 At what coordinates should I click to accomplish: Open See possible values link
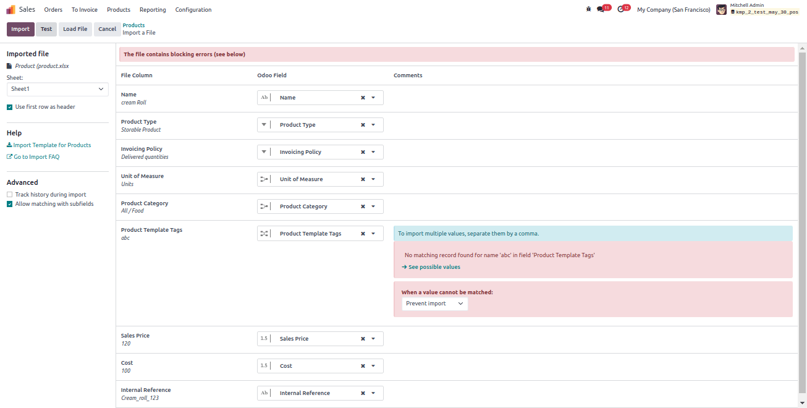(431, 267)
